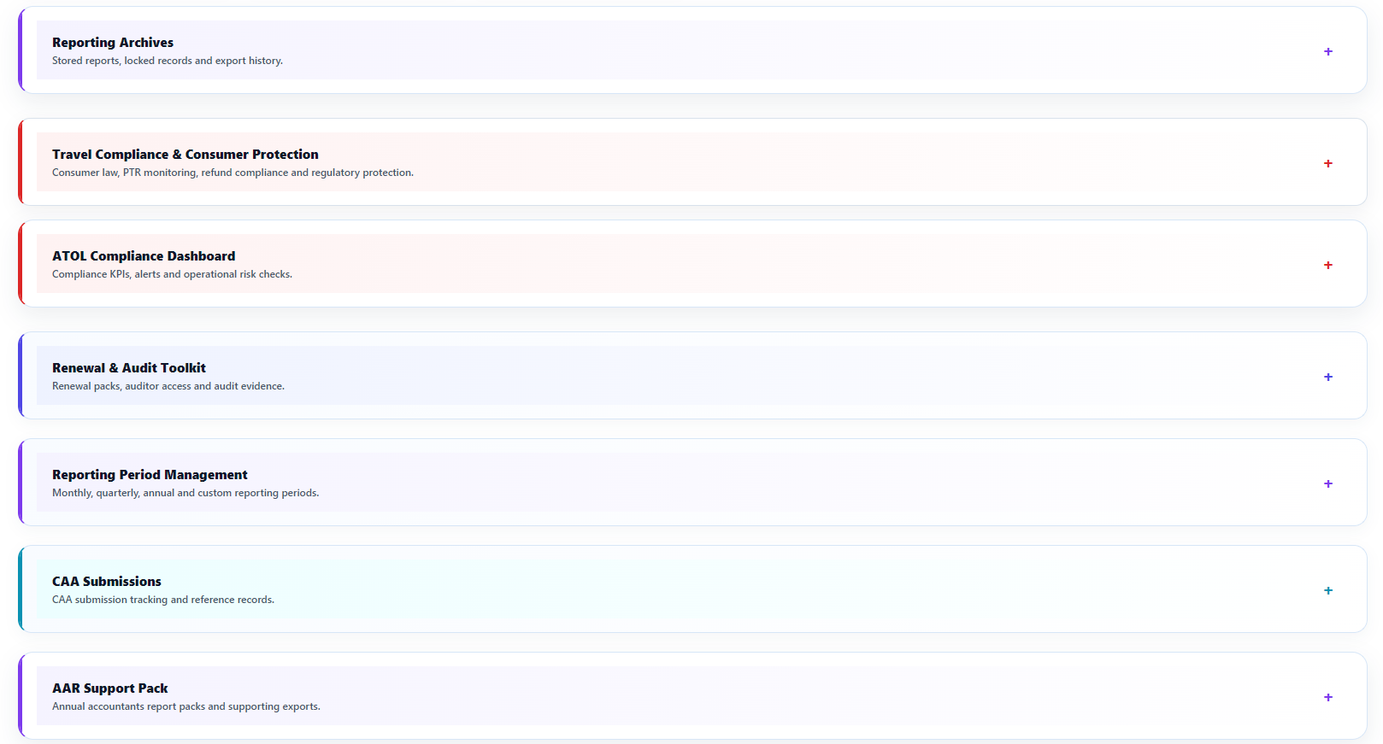The image size is (1383, 744).
Task: Click the plus icon for Reporting Period Management
Action: point(1327,483)
